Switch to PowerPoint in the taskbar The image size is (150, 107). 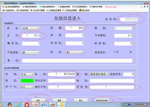[x=35, y=105]
